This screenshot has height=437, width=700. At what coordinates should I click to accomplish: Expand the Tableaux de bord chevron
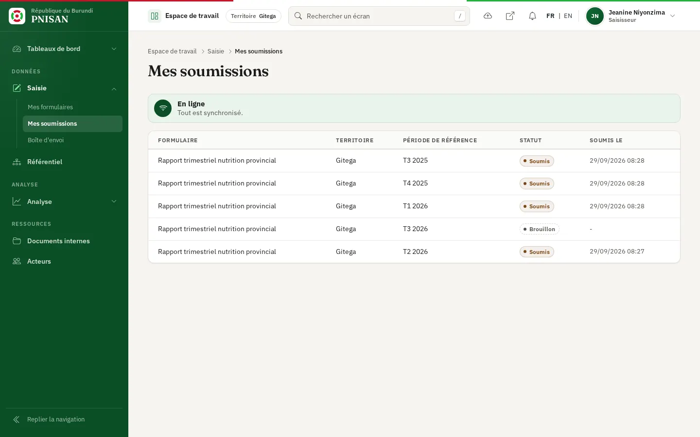pyautogui.click(x=114, y=49)
